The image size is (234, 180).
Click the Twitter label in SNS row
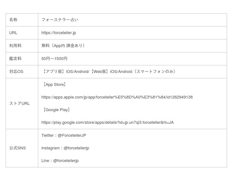[47, 135]
